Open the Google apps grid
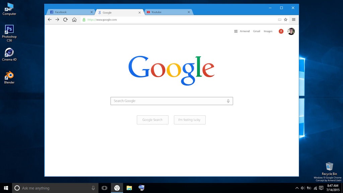Image resolution: width=343 pixels, height=193 pixels. (x=236, y=31)
